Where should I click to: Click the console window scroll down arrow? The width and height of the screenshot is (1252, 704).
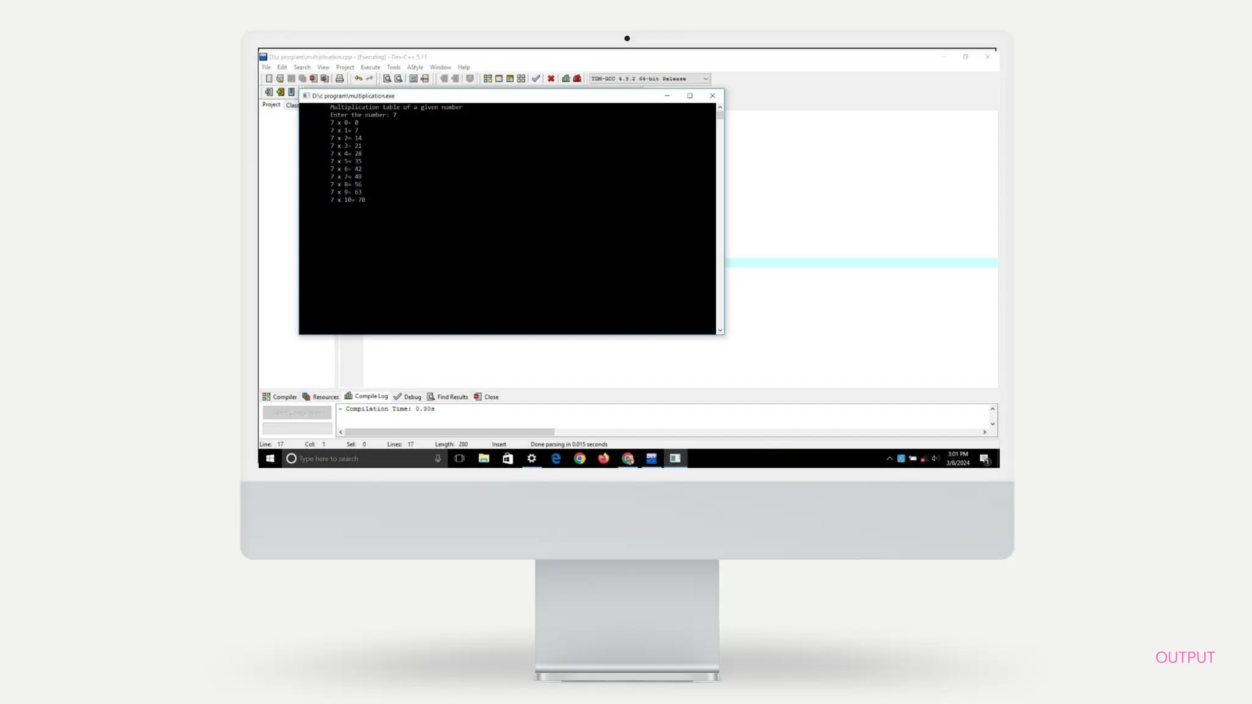pos(720,330)
